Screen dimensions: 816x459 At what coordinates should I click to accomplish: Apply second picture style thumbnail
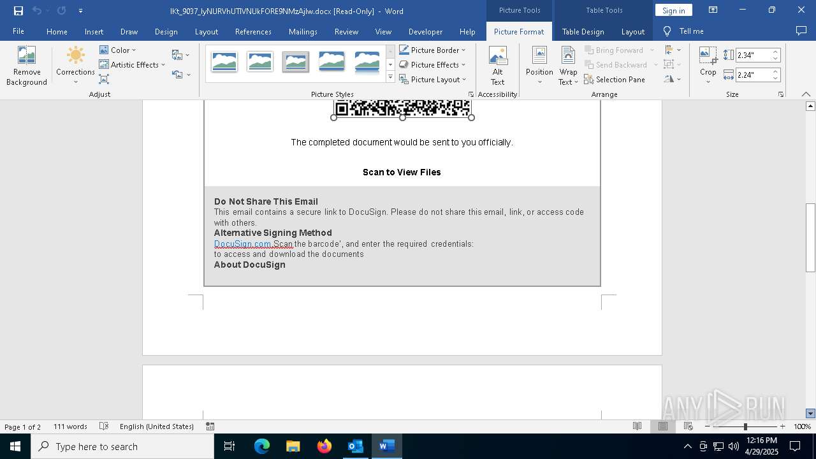[x=260, y=62]
